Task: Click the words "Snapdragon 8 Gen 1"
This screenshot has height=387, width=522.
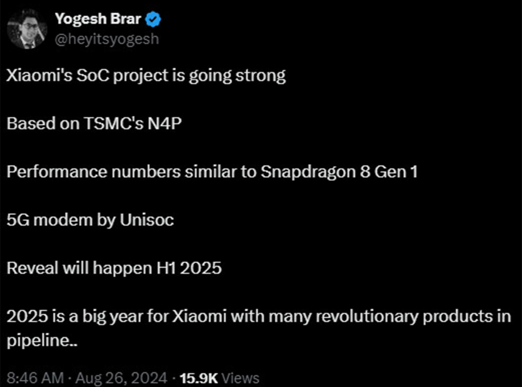Action: click(339, 172)
